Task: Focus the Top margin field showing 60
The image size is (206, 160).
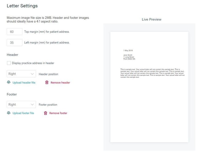Action: tap(14, 32)
